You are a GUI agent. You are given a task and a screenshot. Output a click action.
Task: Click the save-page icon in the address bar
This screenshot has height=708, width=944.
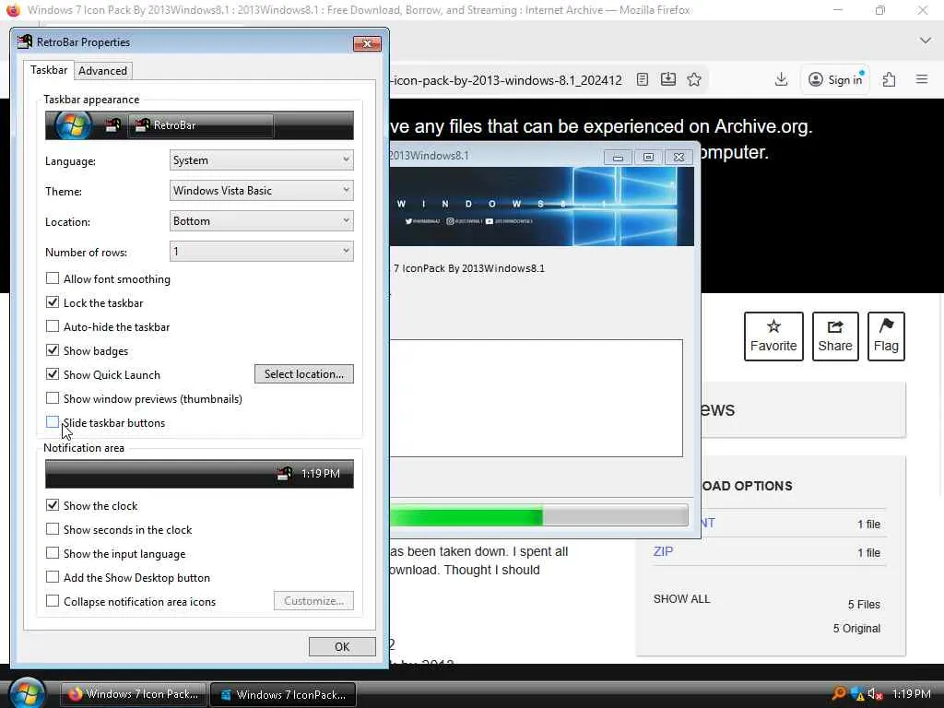[668, 79]
